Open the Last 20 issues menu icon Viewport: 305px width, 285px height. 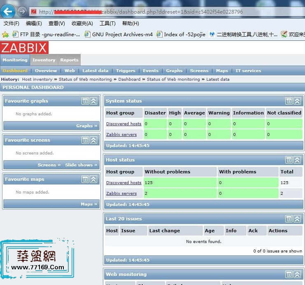coord(289,219)
